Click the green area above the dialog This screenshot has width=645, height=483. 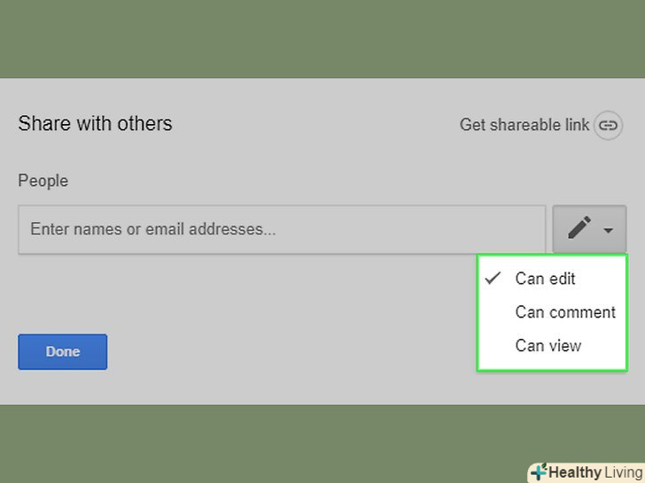coord(322,38)
